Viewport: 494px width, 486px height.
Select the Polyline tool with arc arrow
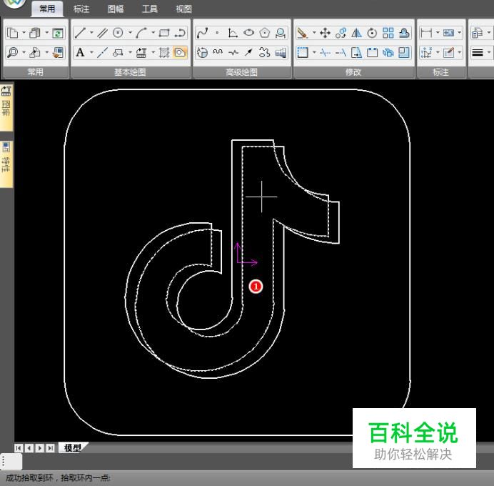180,33
